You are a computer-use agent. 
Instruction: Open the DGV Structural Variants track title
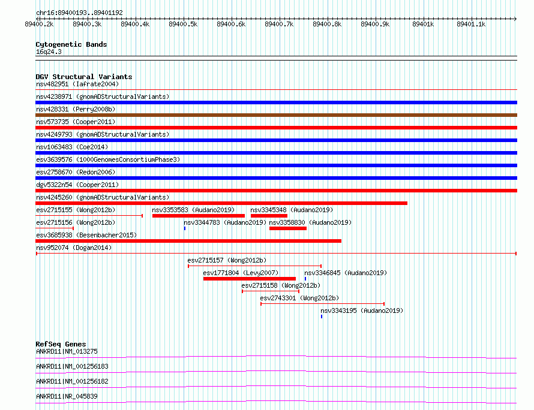[84, 77]
